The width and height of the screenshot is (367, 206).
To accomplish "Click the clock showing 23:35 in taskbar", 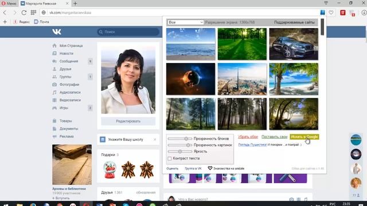I will click(346, 204).
